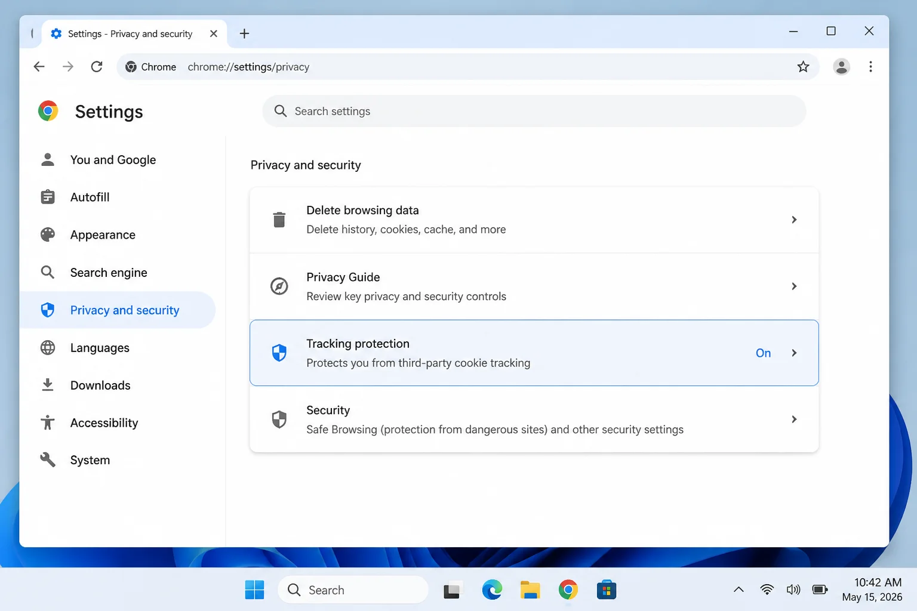Open a new tab with plus button
This screenshot has height=611, width=917.
click(x=244, y=34)
